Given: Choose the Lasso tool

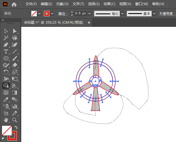Looking at the screenshot, I should (15, 38).
